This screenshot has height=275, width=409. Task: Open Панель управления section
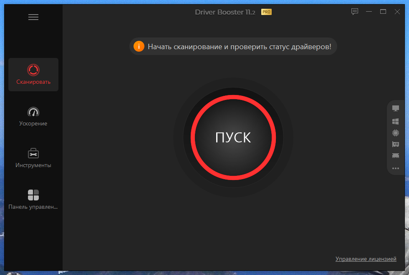[x=33, y=200]
